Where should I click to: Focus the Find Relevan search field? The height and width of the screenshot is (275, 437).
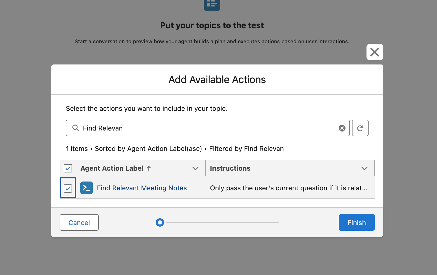[x=207, y=128]
